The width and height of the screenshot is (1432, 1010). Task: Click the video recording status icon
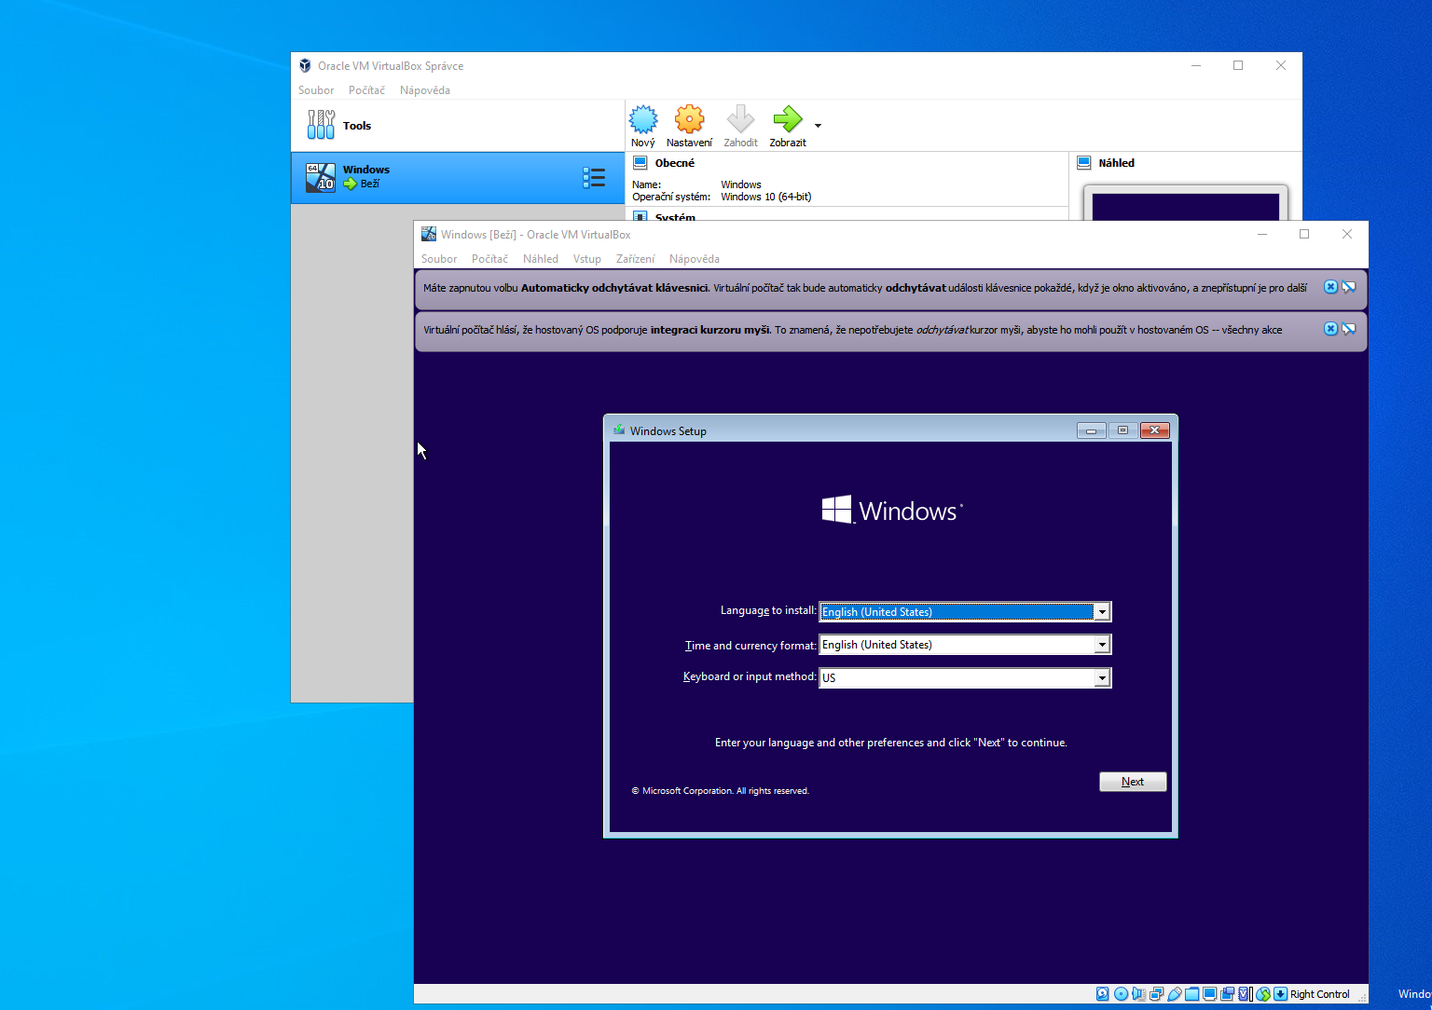[x=1227, y=994]
